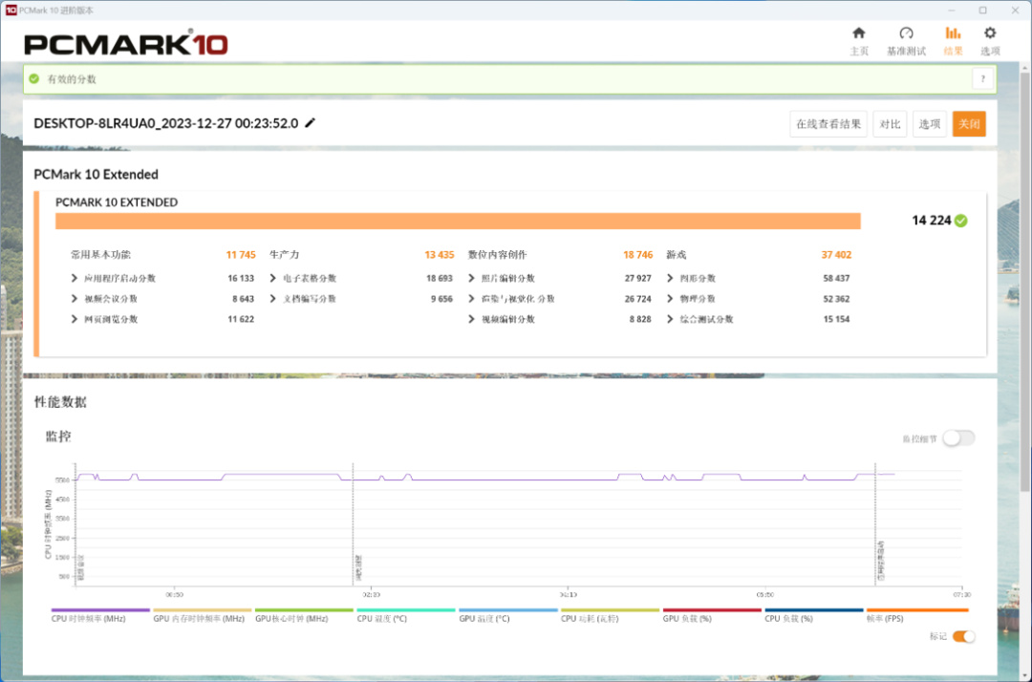The image size is (1032, 682).
Task: Toggle GPU memory clock (MHz) legend series
Action: coord(202,615)
